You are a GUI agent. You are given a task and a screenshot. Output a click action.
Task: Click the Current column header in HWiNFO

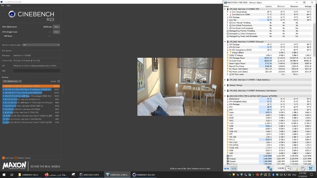tap(268, 6)
